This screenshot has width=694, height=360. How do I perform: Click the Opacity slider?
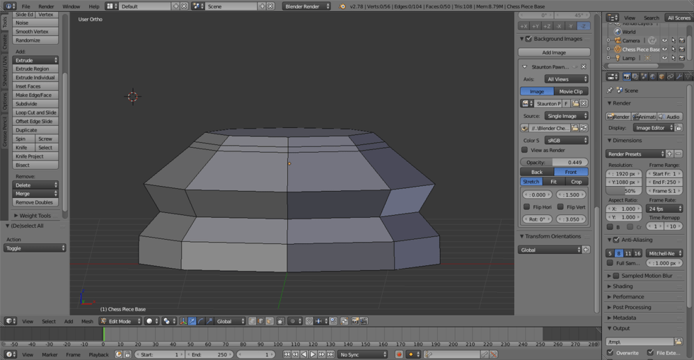554,162
